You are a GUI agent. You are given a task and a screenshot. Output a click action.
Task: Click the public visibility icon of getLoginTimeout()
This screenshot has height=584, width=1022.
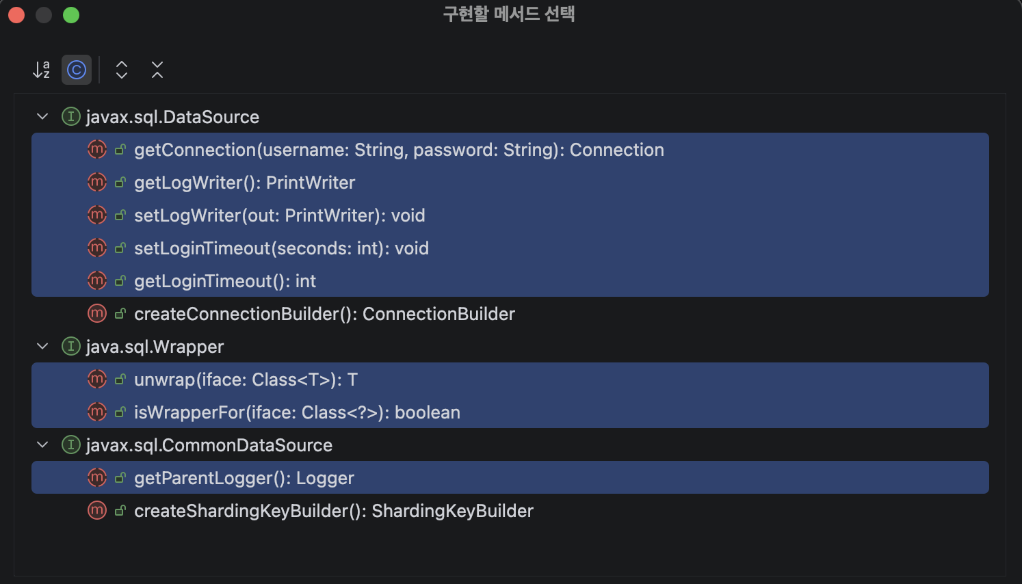coord(120,281)
